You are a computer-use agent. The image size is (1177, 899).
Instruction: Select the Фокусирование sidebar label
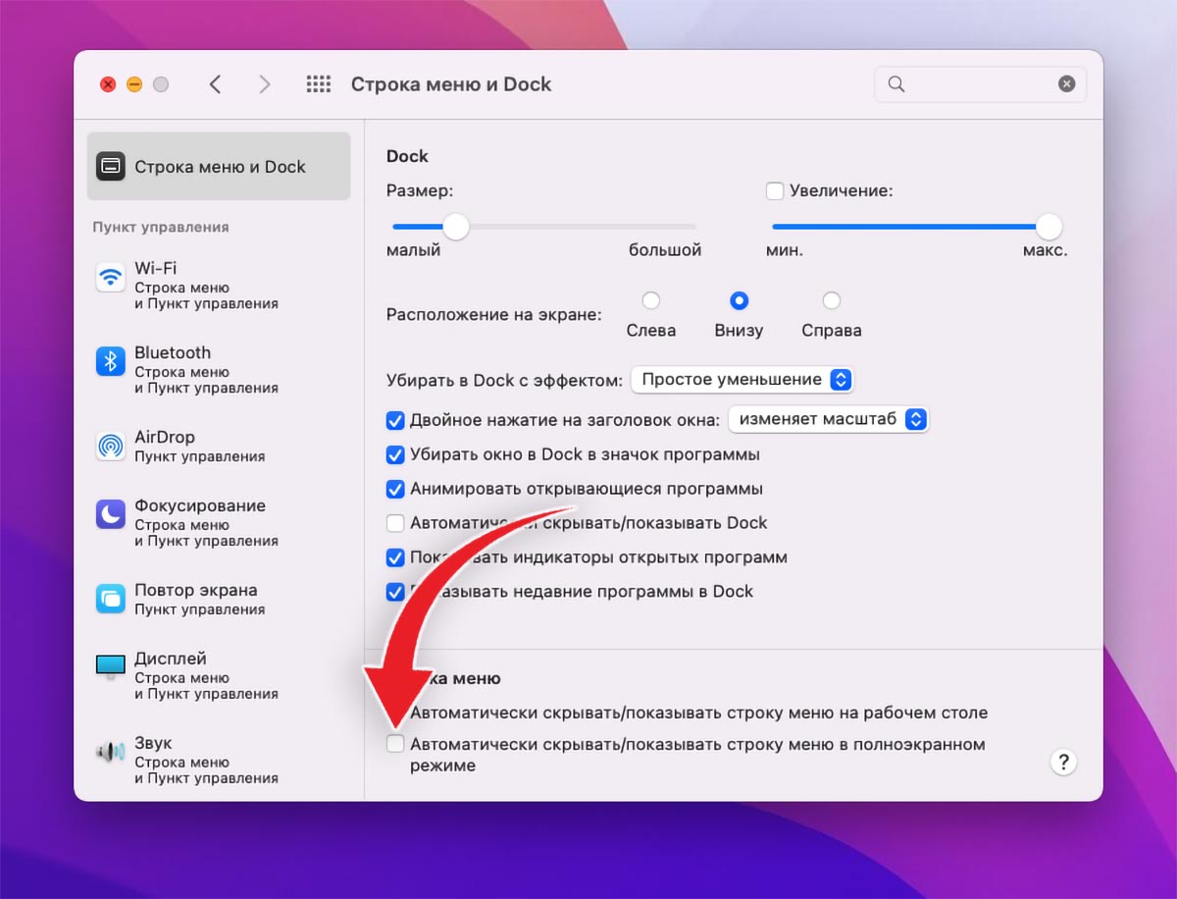coord(200,505)
